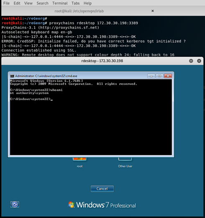Close the irlab terminal tab
The height and width of the screenshot is (218, 205).
tap(153, 11)
